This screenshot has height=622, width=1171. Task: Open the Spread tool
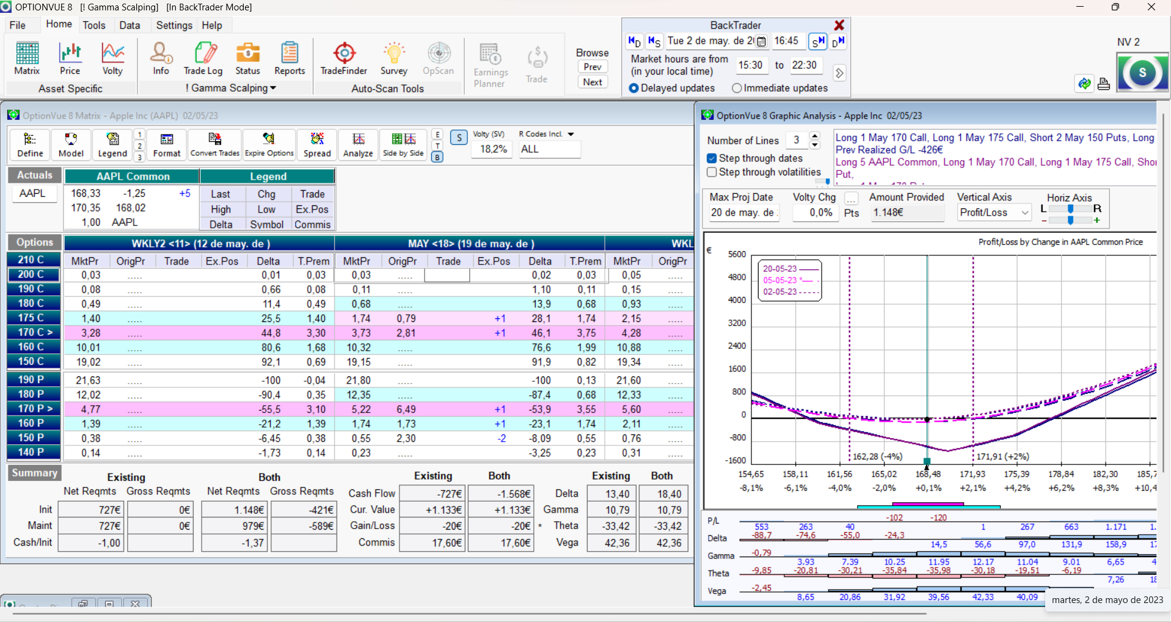click(x=317, y=145)
